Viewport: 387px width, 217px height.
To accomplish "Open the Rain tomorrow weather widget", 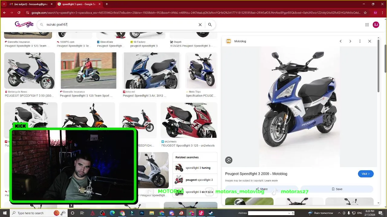I will (x=321, y=213).
